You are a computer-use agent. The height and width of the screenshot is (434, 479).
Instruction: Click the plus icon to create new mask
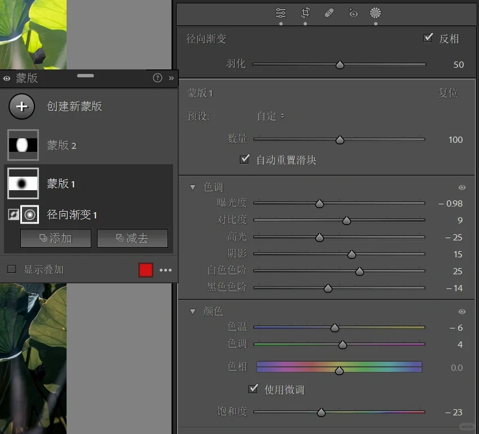(21, 106)
